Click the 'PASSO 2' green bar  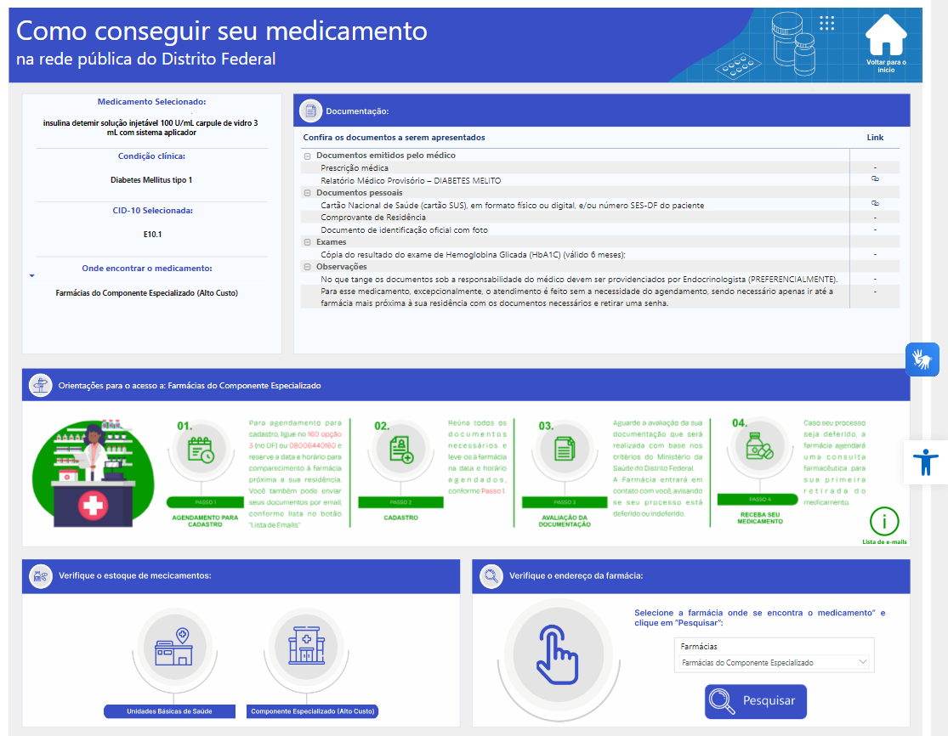(x=400, y=502)
